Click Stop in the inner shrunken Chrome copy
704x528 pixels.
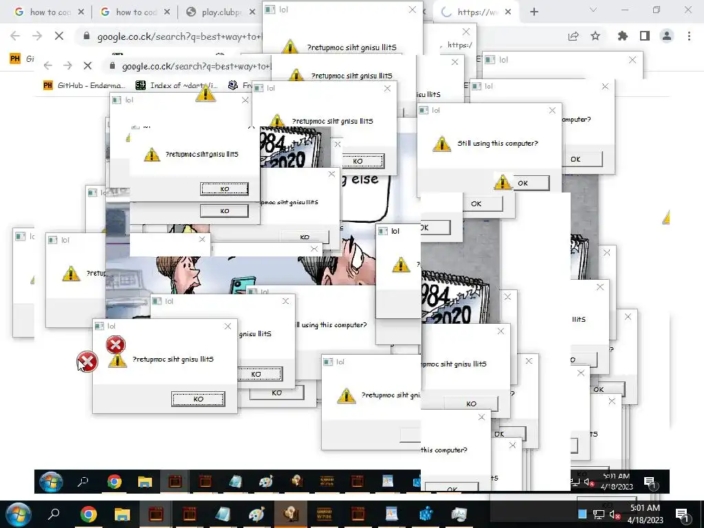tap(87, 66)
